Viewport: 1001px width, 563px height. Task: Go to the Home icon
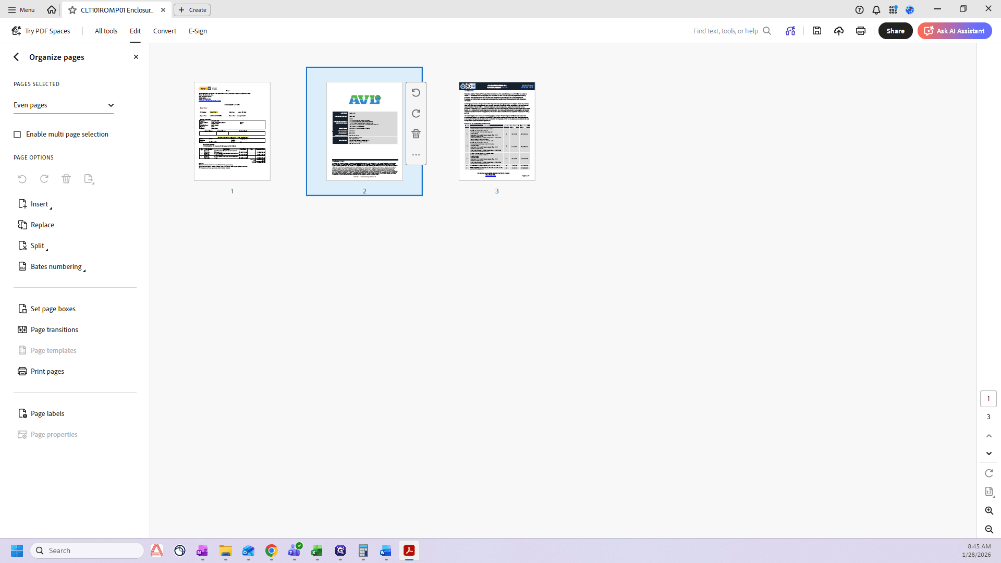[x=52, y=10]
